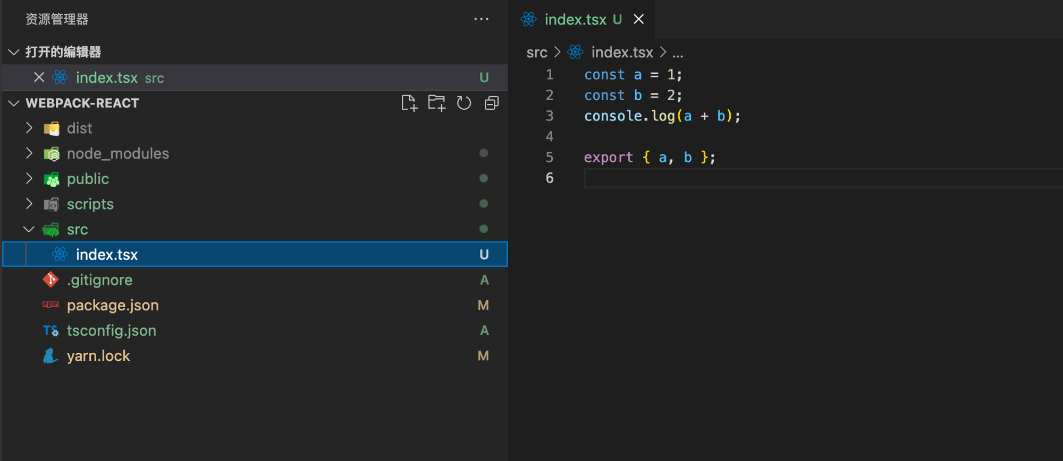Click code line 'const a = 1;'

point(633,75)
